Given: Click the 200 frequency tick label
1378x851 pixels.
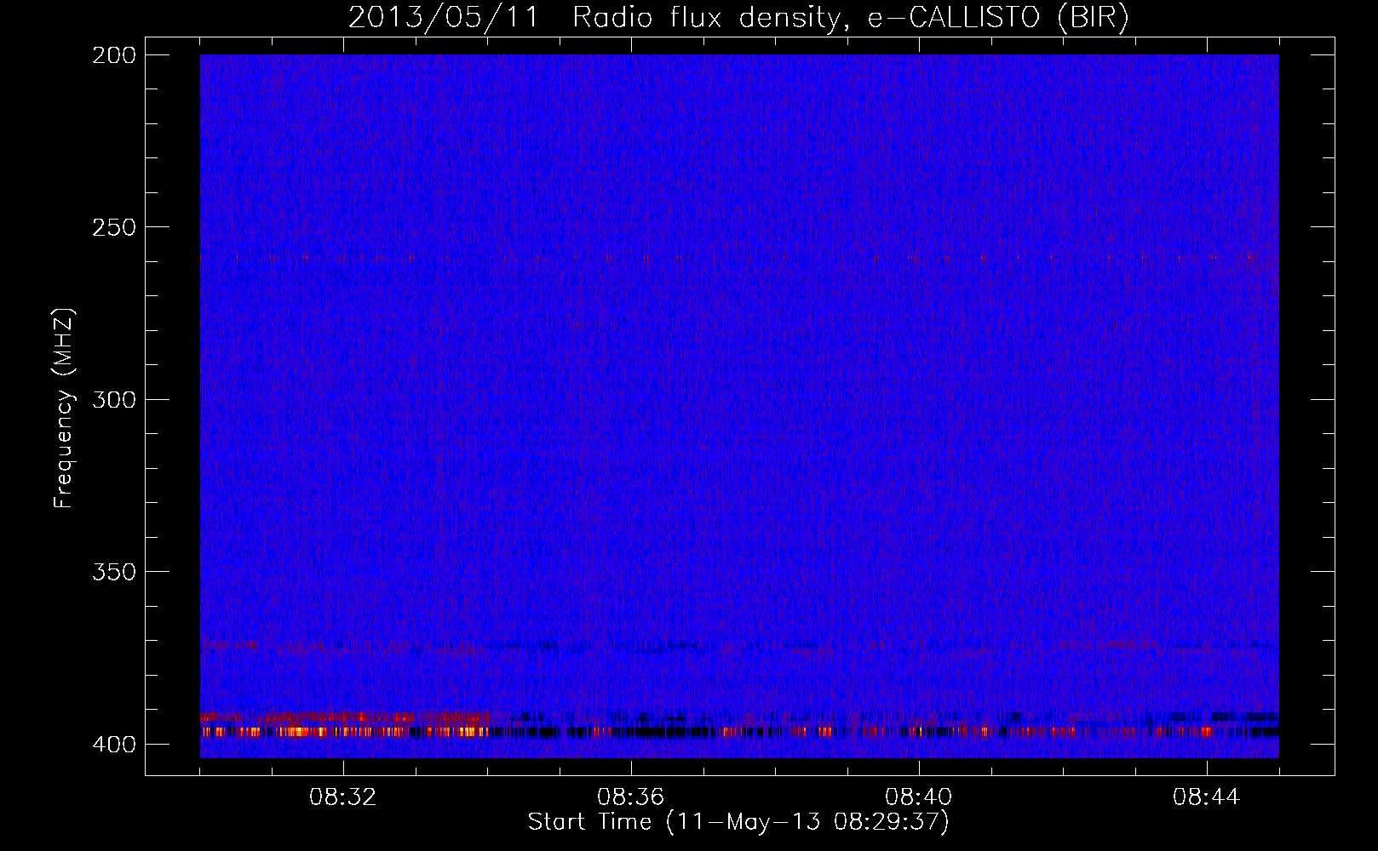Looking at the screenshot, I should click(x=113, y=55).
